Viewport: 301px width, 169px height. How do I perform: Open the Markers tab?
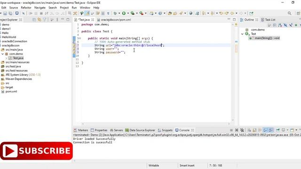81,130
